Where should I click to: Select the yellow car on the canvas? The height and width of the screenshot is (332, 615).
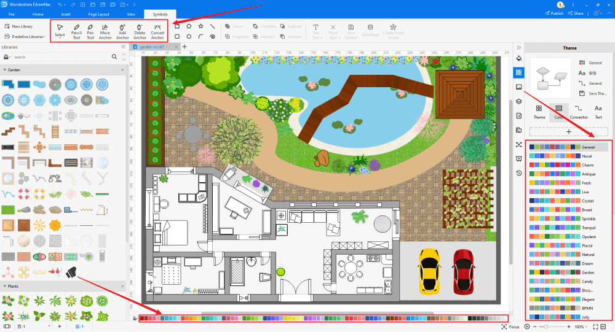(429, 271)
